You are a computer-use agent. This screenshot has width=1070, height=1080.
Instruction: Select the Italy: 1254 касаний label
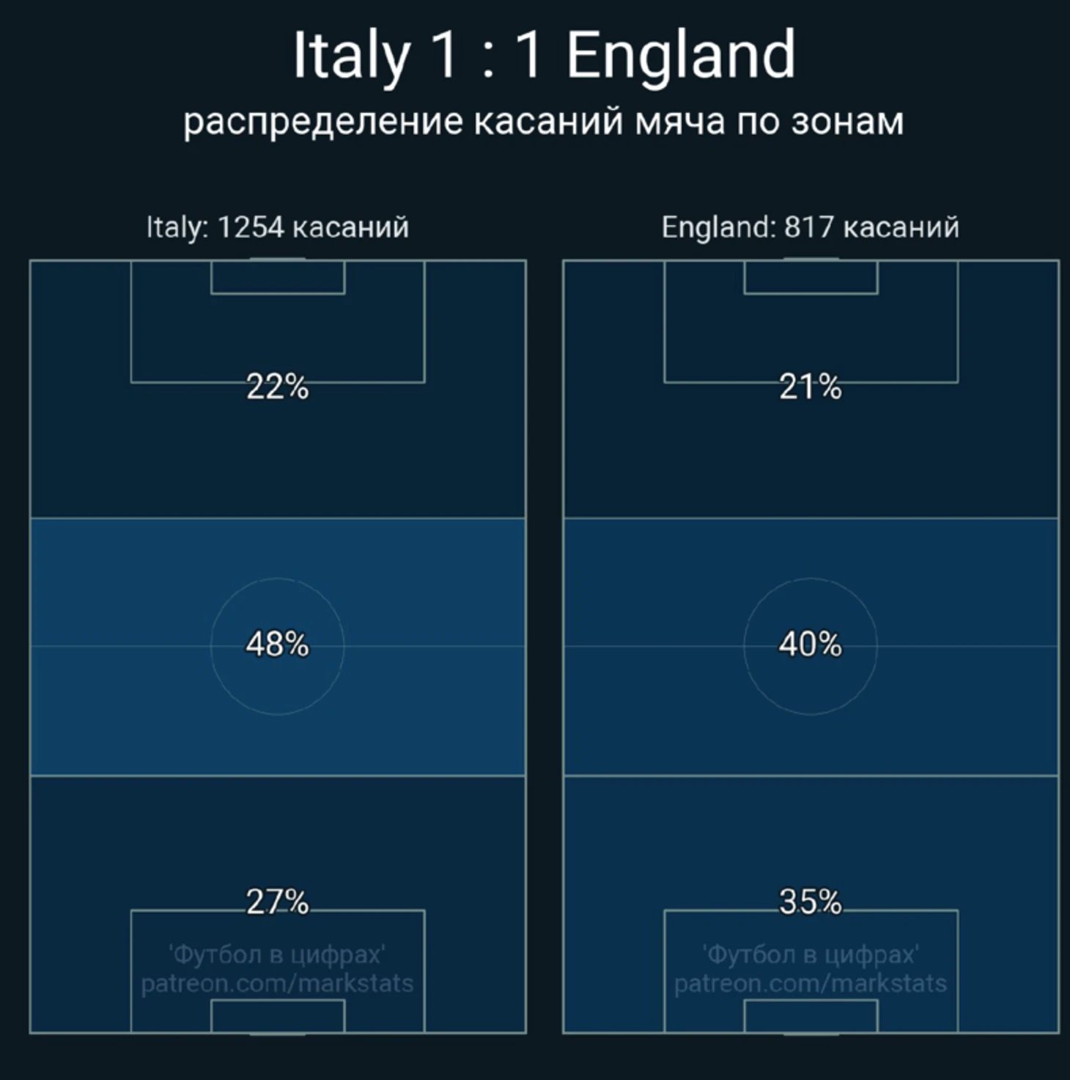click(278, 227)
